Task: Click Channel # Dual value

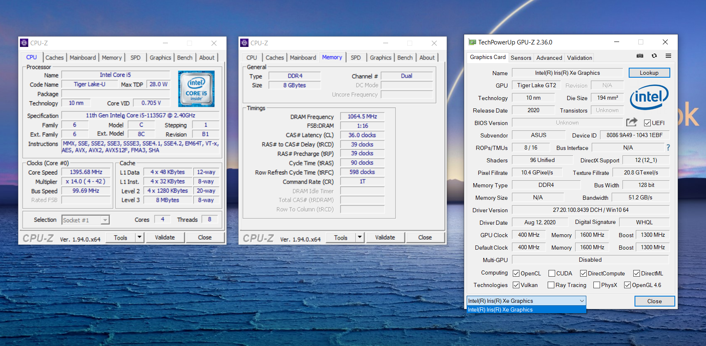Action: (x=406, y=76)
